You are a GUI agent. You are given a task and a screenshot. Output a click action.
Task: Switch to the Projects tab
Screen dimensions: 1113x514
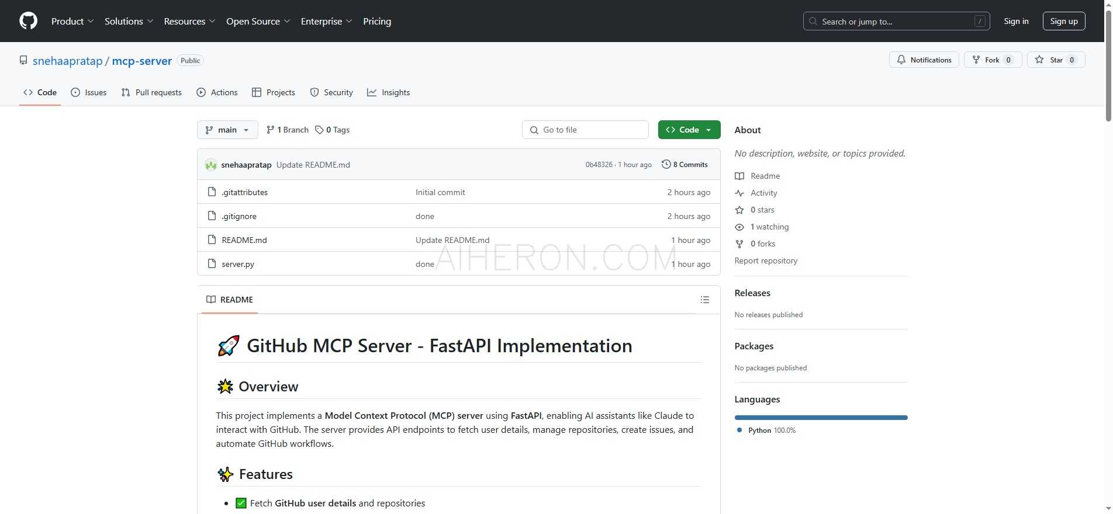pos(274,92)
